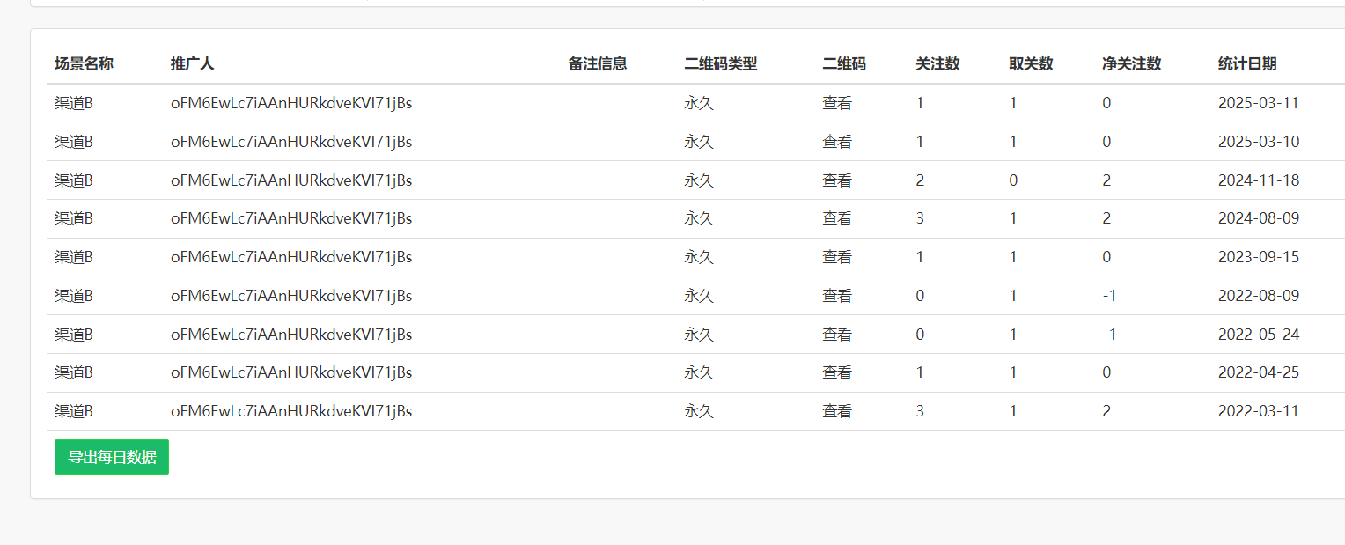Open 查看 QR code for 2025-03-10 row

[837, 142]
